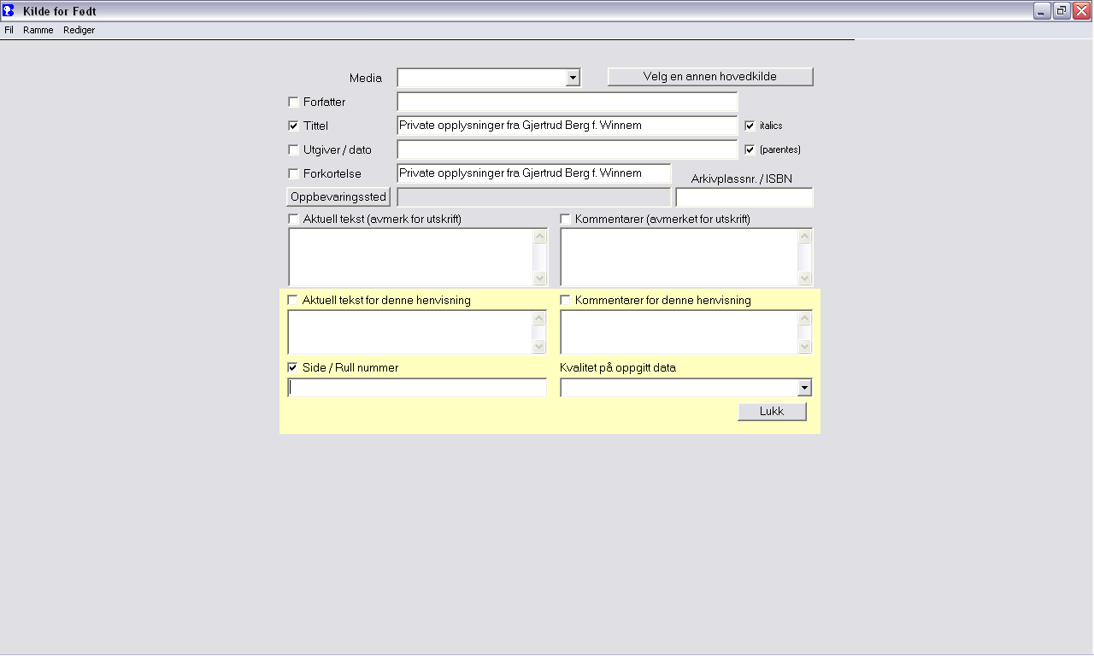Screen dimensions: 1094x656
Task: Open the Rediger menu
Action: click(79, 30)
